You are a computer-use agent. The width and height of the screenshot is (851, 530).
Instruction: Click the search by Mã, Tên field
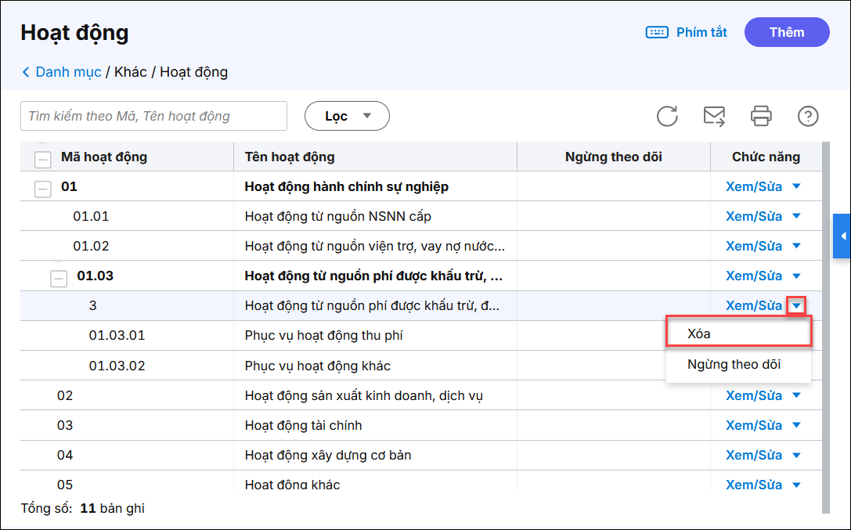point(153,116)
